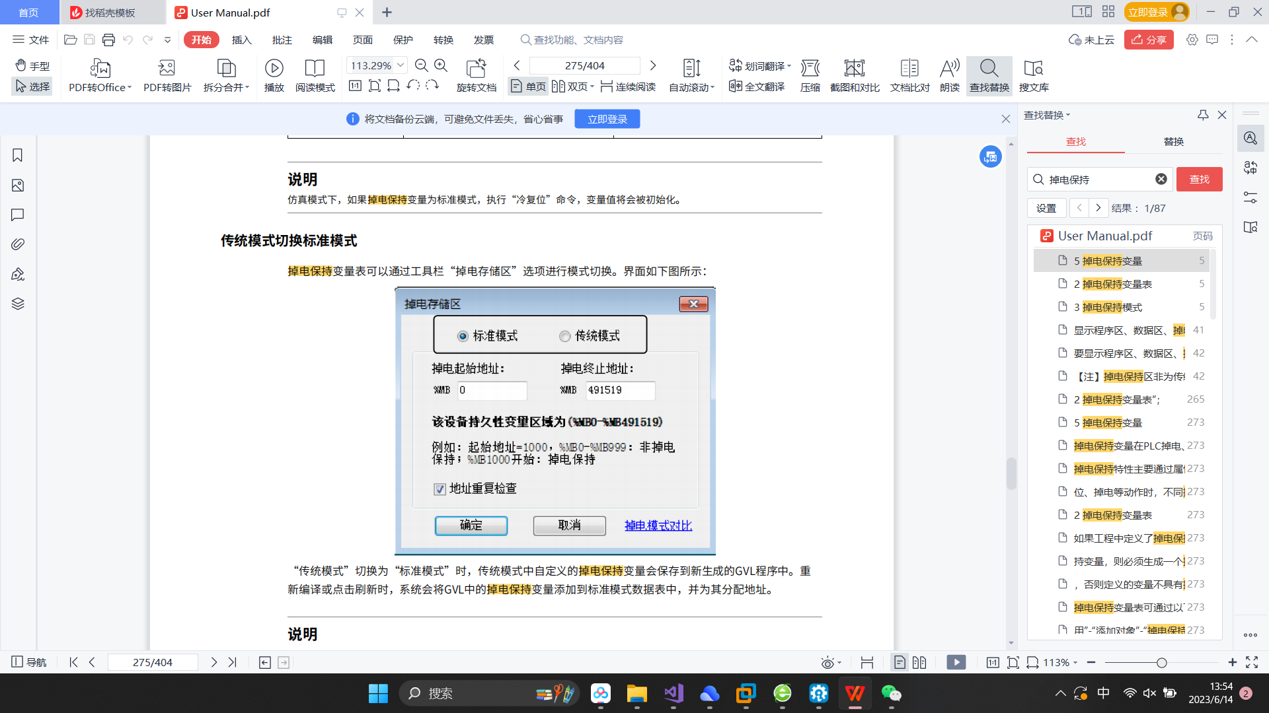Open 掉电模式对比 link
The height and width of the screenshot is (713, 1269).
coord(658,526)
